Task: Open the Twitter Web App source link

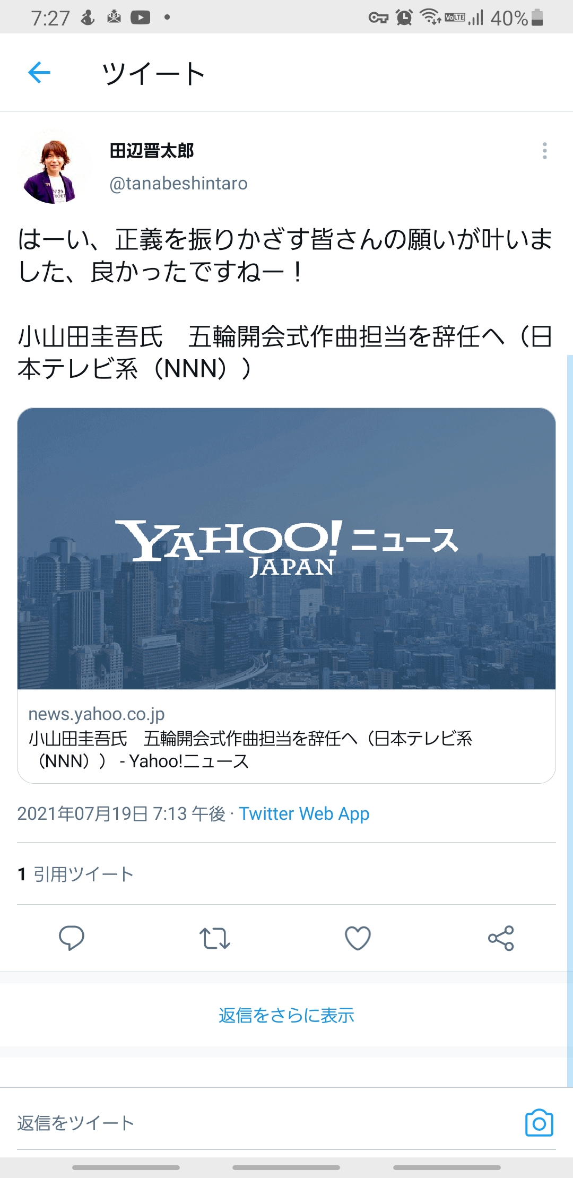Action: (304, 813)
